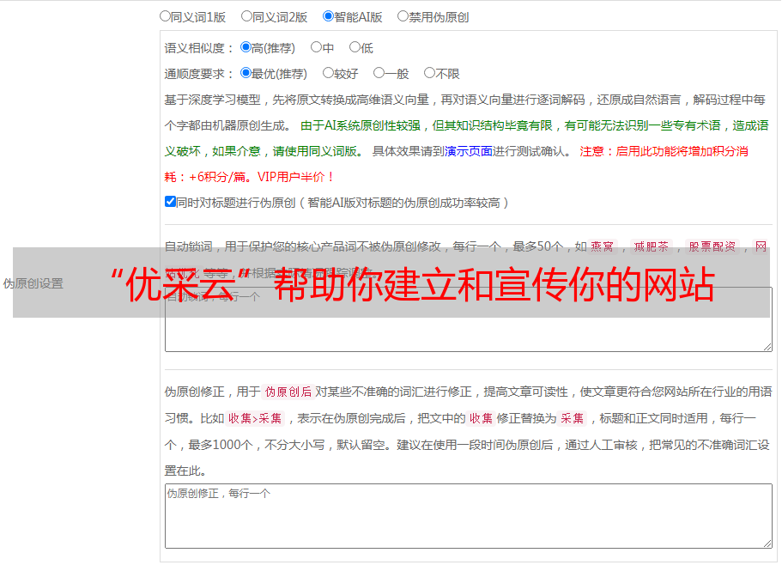Image resolution: width=782 pixels, height=565 pixels.
Task: Click the 语义相似度 label
Action: pos(199,48)
